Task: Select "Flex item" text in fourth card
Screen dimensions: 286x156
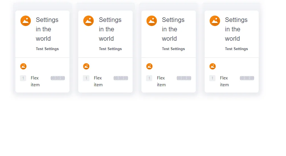Action: (x=224, y=81)
